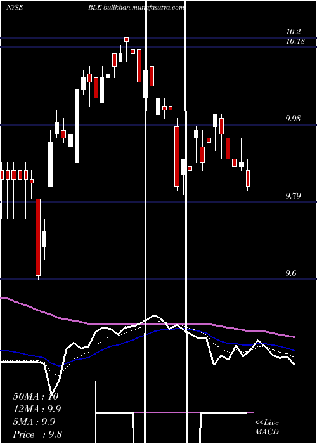
Task: Click the last red candle on right
Action: pos(248,178)
